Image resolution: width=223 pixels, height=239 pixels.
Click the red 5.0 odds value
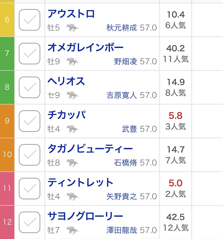[x=175, y=183]
